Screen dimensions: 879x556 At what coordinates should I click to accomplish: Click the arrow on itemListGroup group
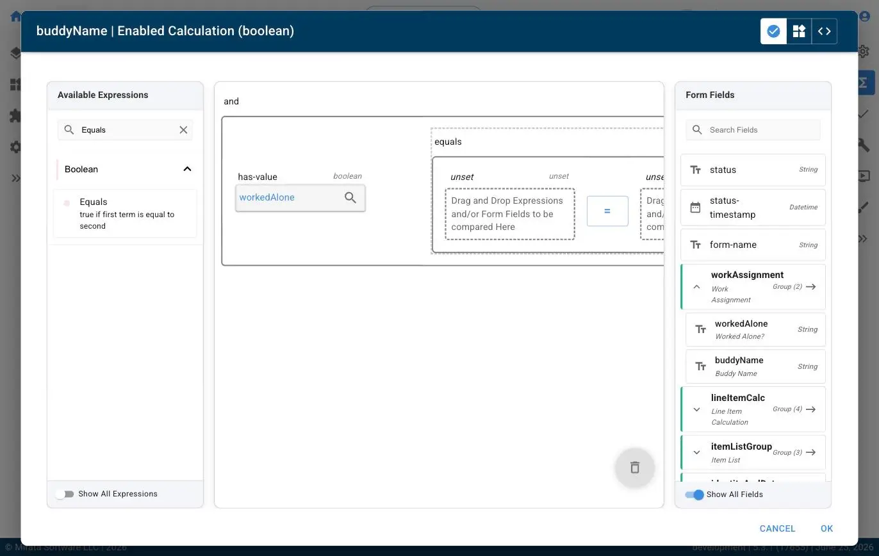click(811, 452)
